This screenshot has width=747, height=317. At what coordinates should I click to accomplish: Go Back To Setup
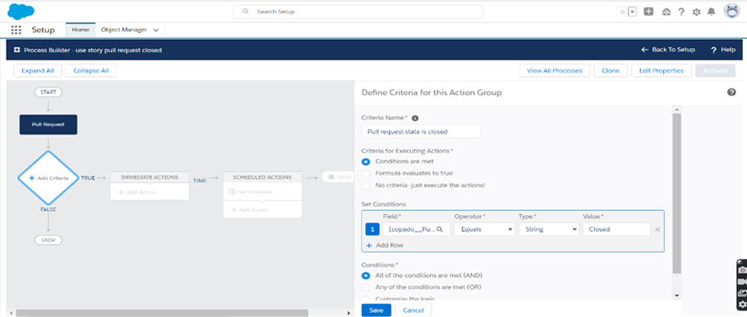tap(668, 50)
